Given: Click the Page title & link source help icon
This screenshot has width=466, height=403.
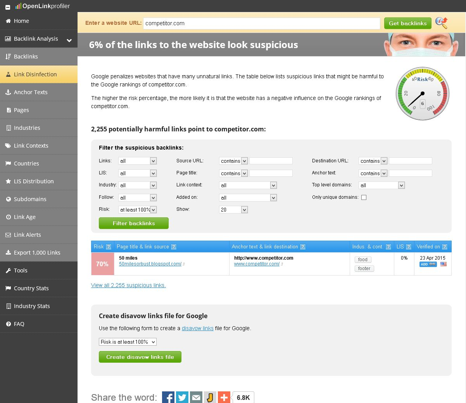Looking at the screenshot, I should point(174,247).
